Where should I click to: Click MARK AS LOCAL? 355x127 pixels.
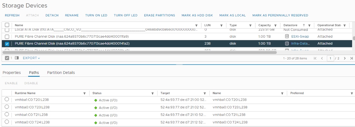pyautogui.click(x=232, y=15)
